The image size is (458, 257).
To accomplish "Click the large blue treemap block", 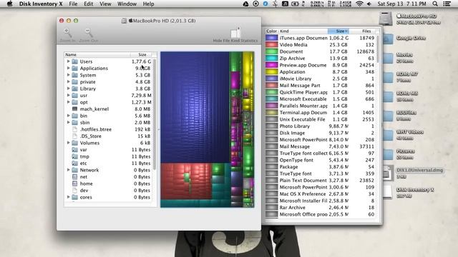I will [195, 107].
